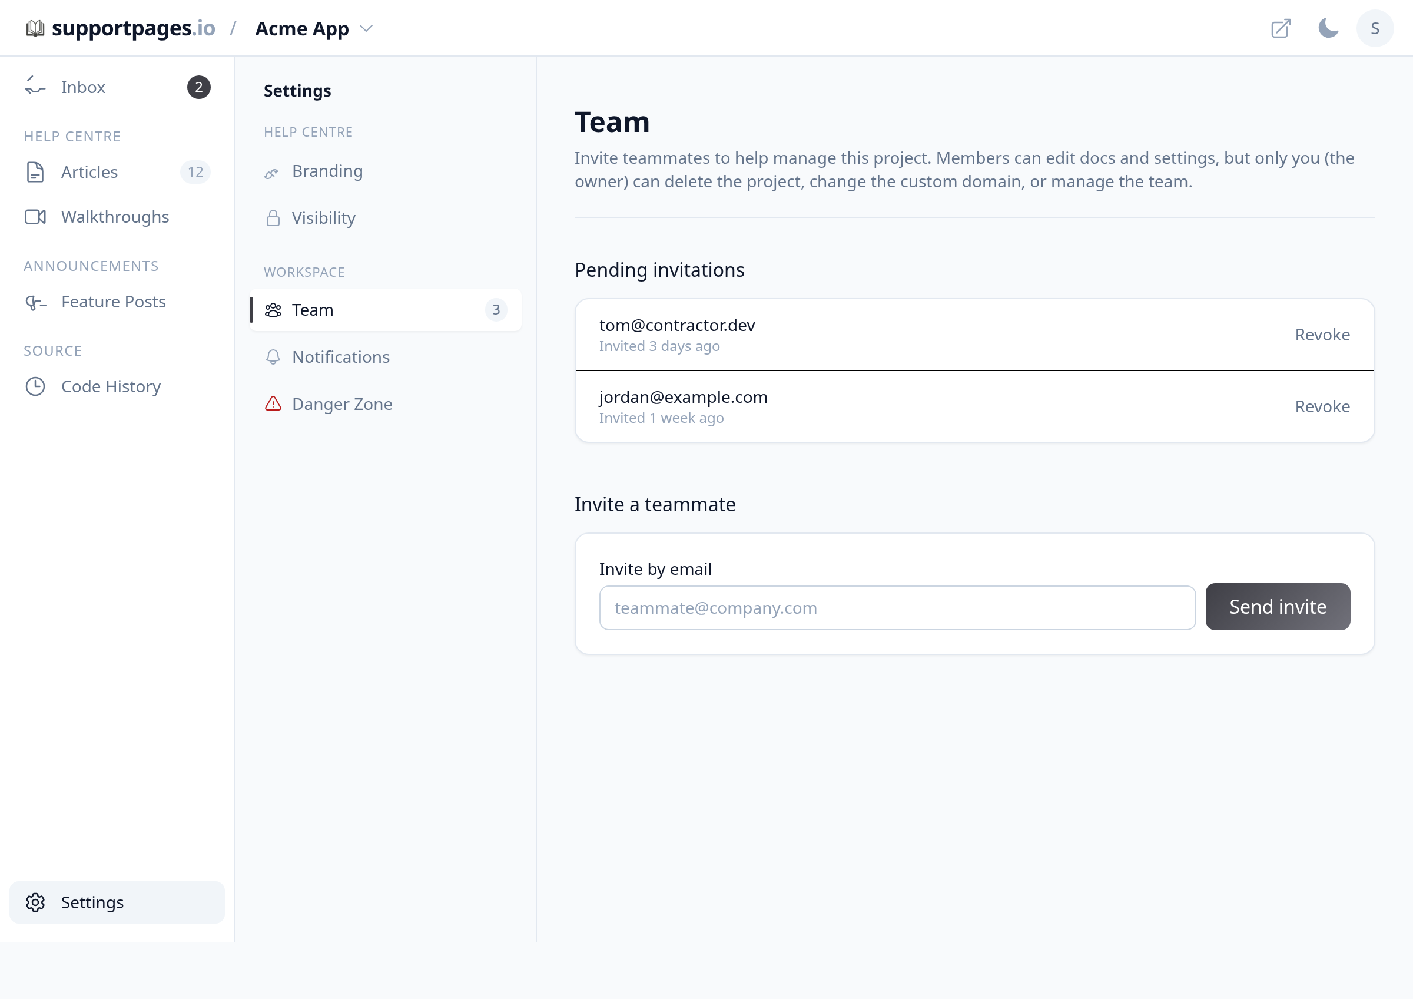Click the Walkthroughs video camera icon
This screenshot has height=999, width=1413.
[x=35, y=217]
